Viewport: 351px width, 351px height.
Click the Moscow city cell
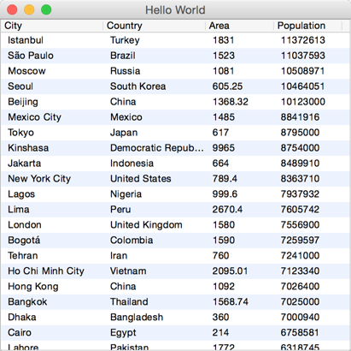[x=26, y=71]
